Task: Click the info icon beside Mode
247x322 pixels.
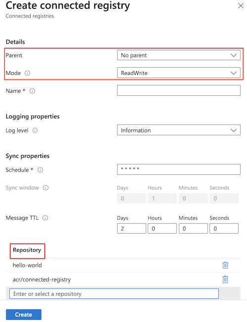Action: click(x=27, y=73)
